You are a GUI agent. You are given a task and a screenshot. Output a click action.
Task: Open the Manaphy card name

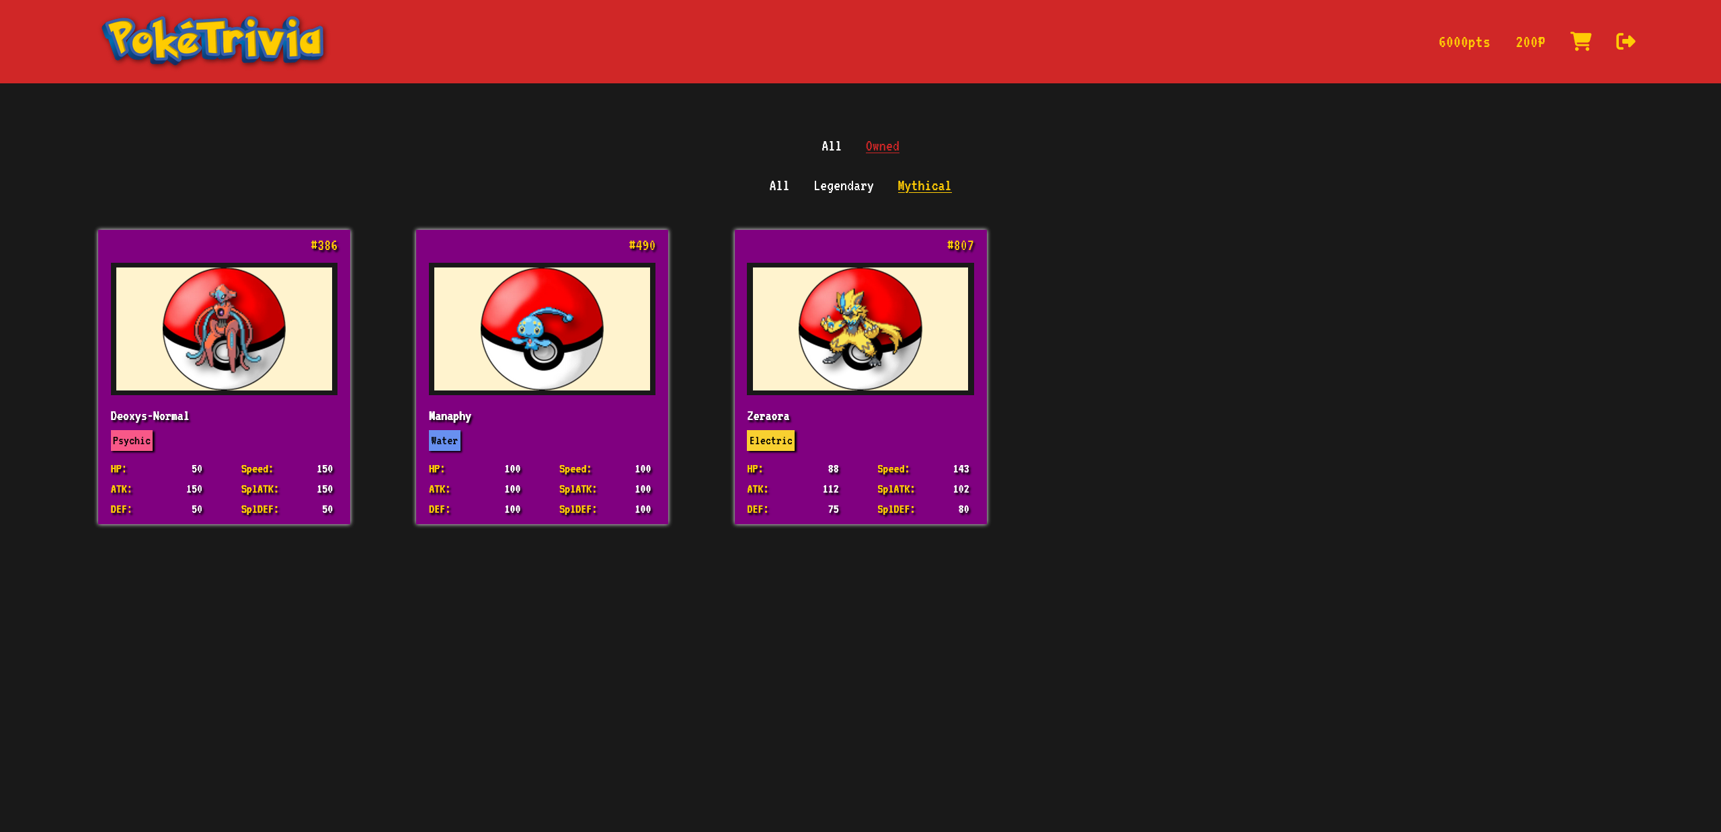point(450,416)
